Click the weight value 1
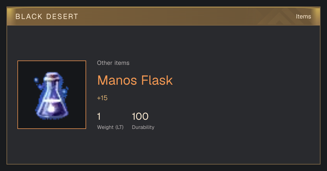 pyautogui.click(x=99, y=116)
